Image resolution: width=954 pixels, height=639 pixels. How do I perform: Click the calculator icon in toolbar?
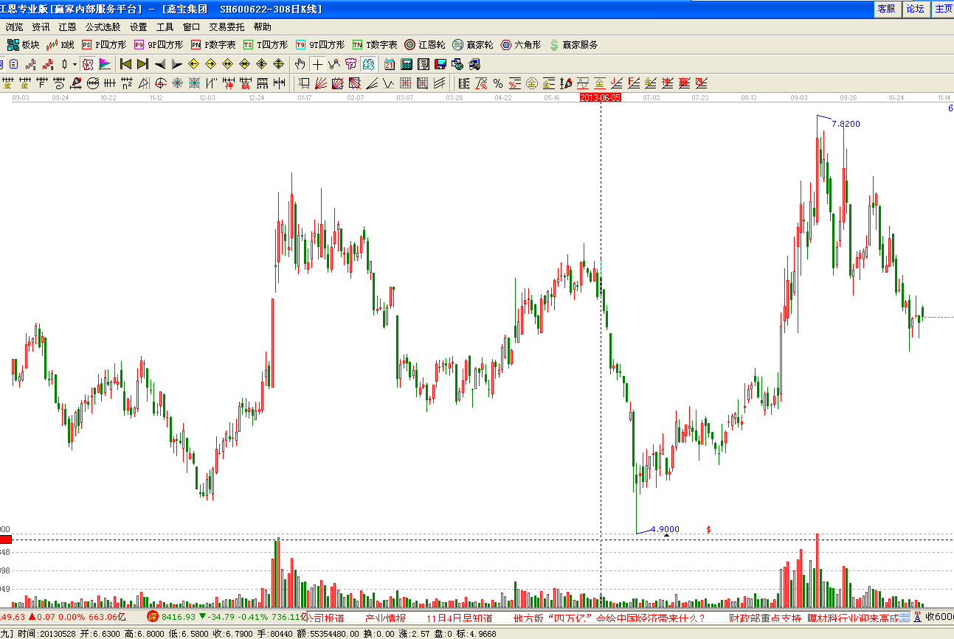coord(406,64)
